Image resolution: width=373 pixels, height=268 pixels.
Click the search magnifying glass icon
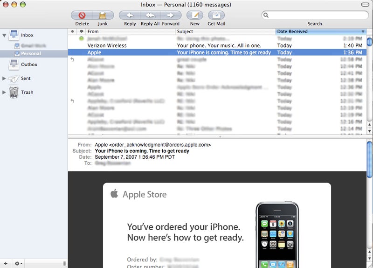point(266,15)
